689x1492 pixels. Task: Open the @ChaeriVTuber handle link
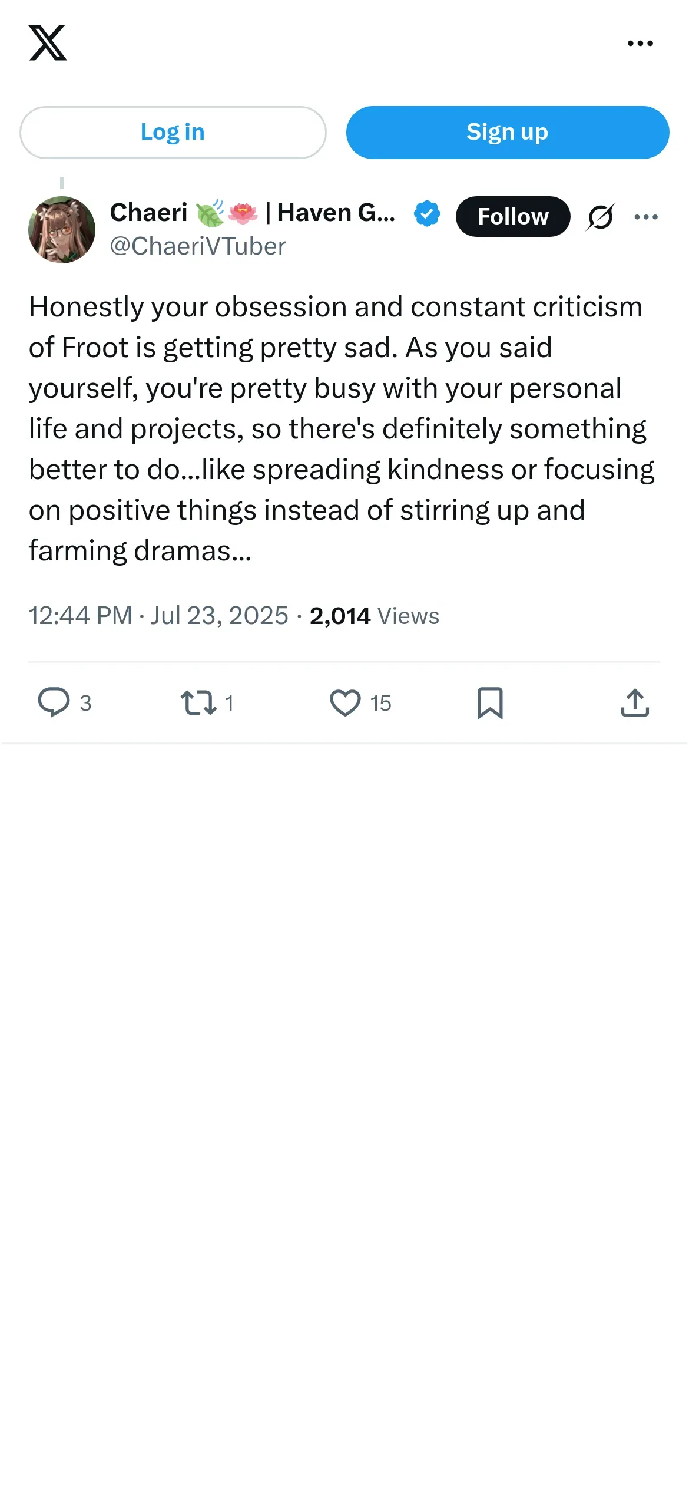(198, 246)
